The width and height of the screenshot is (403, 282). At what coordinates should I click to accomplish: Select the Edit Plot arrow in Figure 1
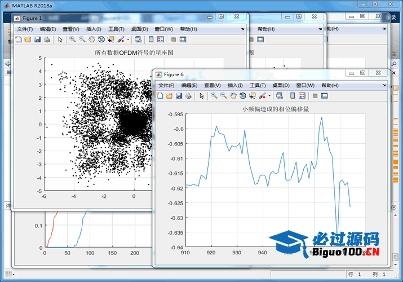pyautogui.click(x=61, y=39)
